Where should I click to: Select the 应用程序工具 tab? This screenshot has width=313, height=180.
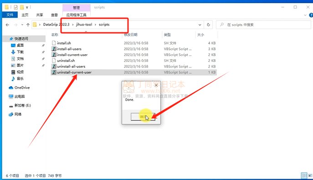tap(76, 15)
